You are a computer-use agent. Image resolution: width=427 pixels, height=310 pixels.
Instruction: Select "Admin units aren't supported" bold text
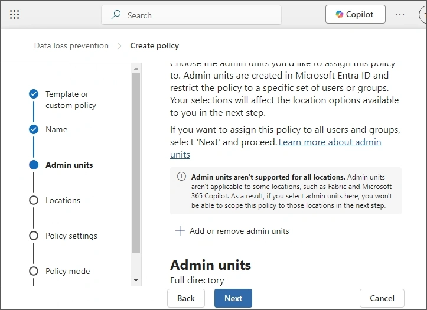268,177
